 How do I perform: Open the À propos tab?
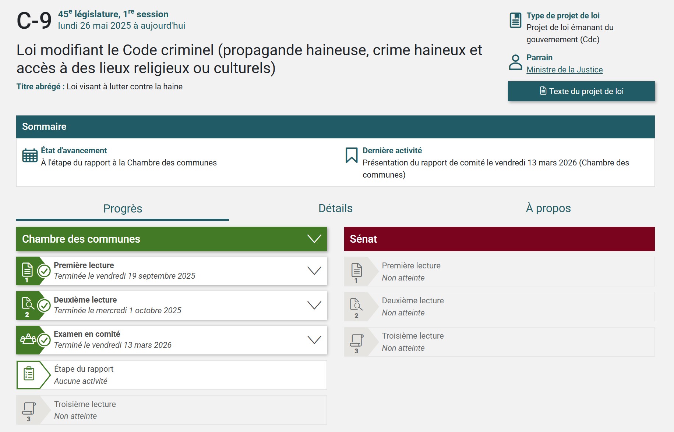pos(548,208)
